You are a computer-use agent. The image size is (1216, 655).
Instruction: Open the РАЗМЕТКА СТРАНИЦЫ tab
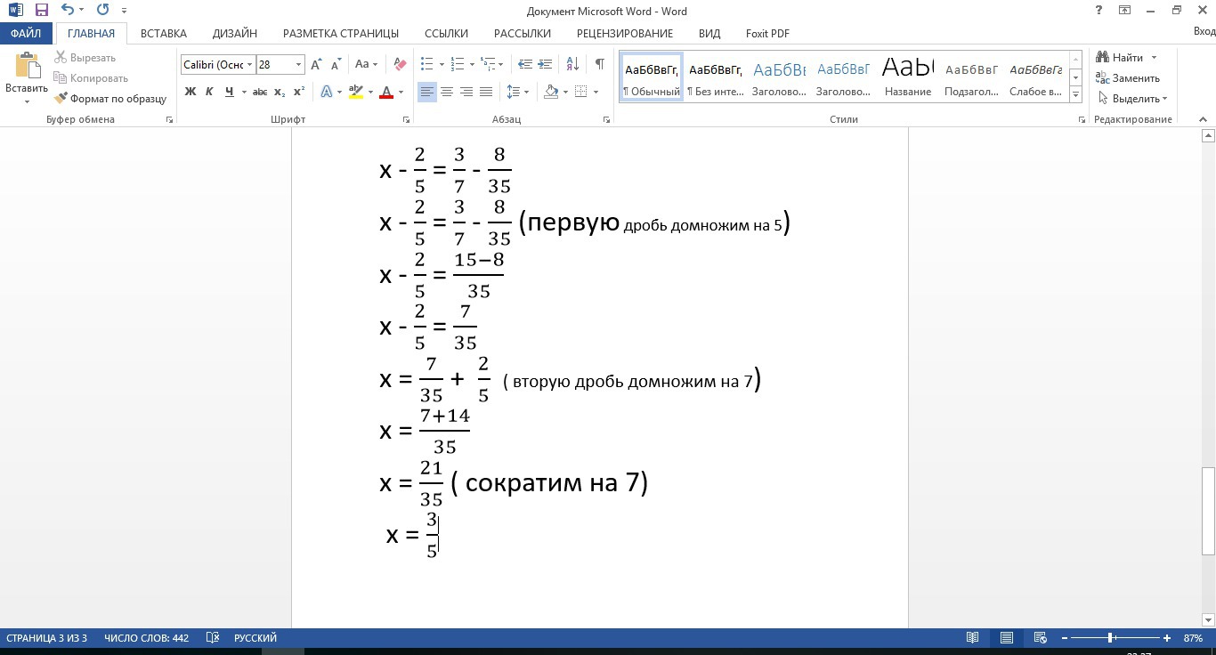coord(340,34)
